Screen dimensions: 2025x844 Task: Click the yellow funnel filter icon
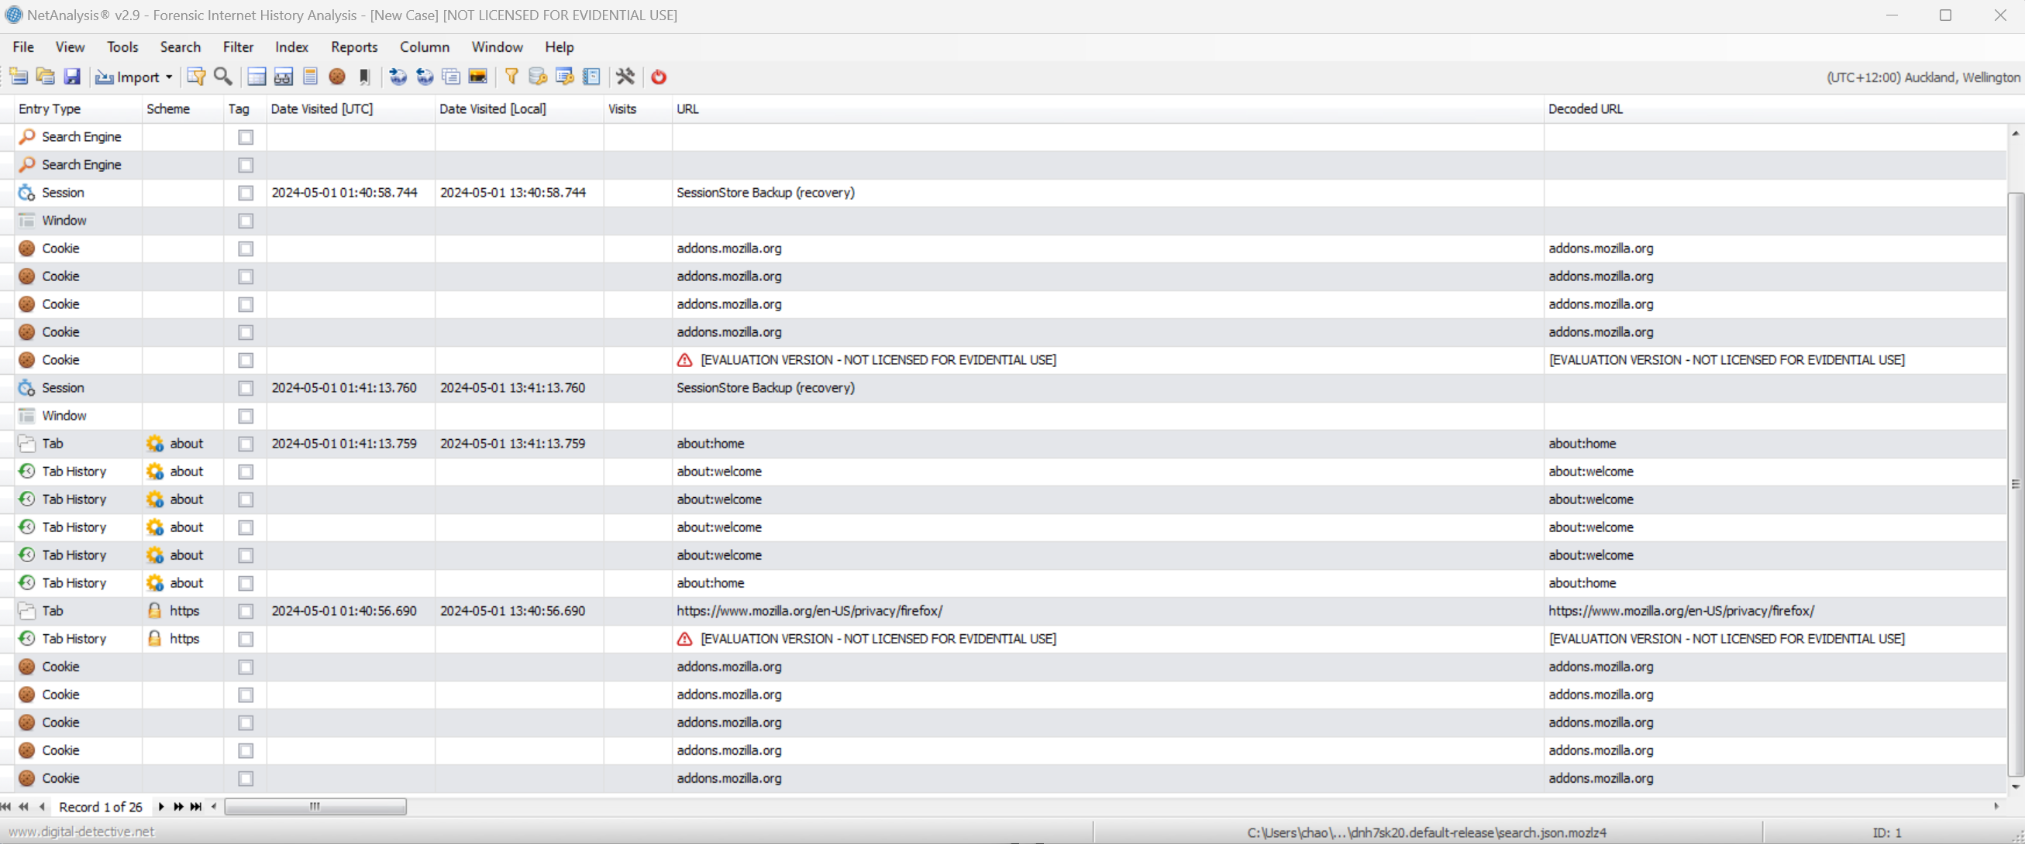tap(511, 76)
